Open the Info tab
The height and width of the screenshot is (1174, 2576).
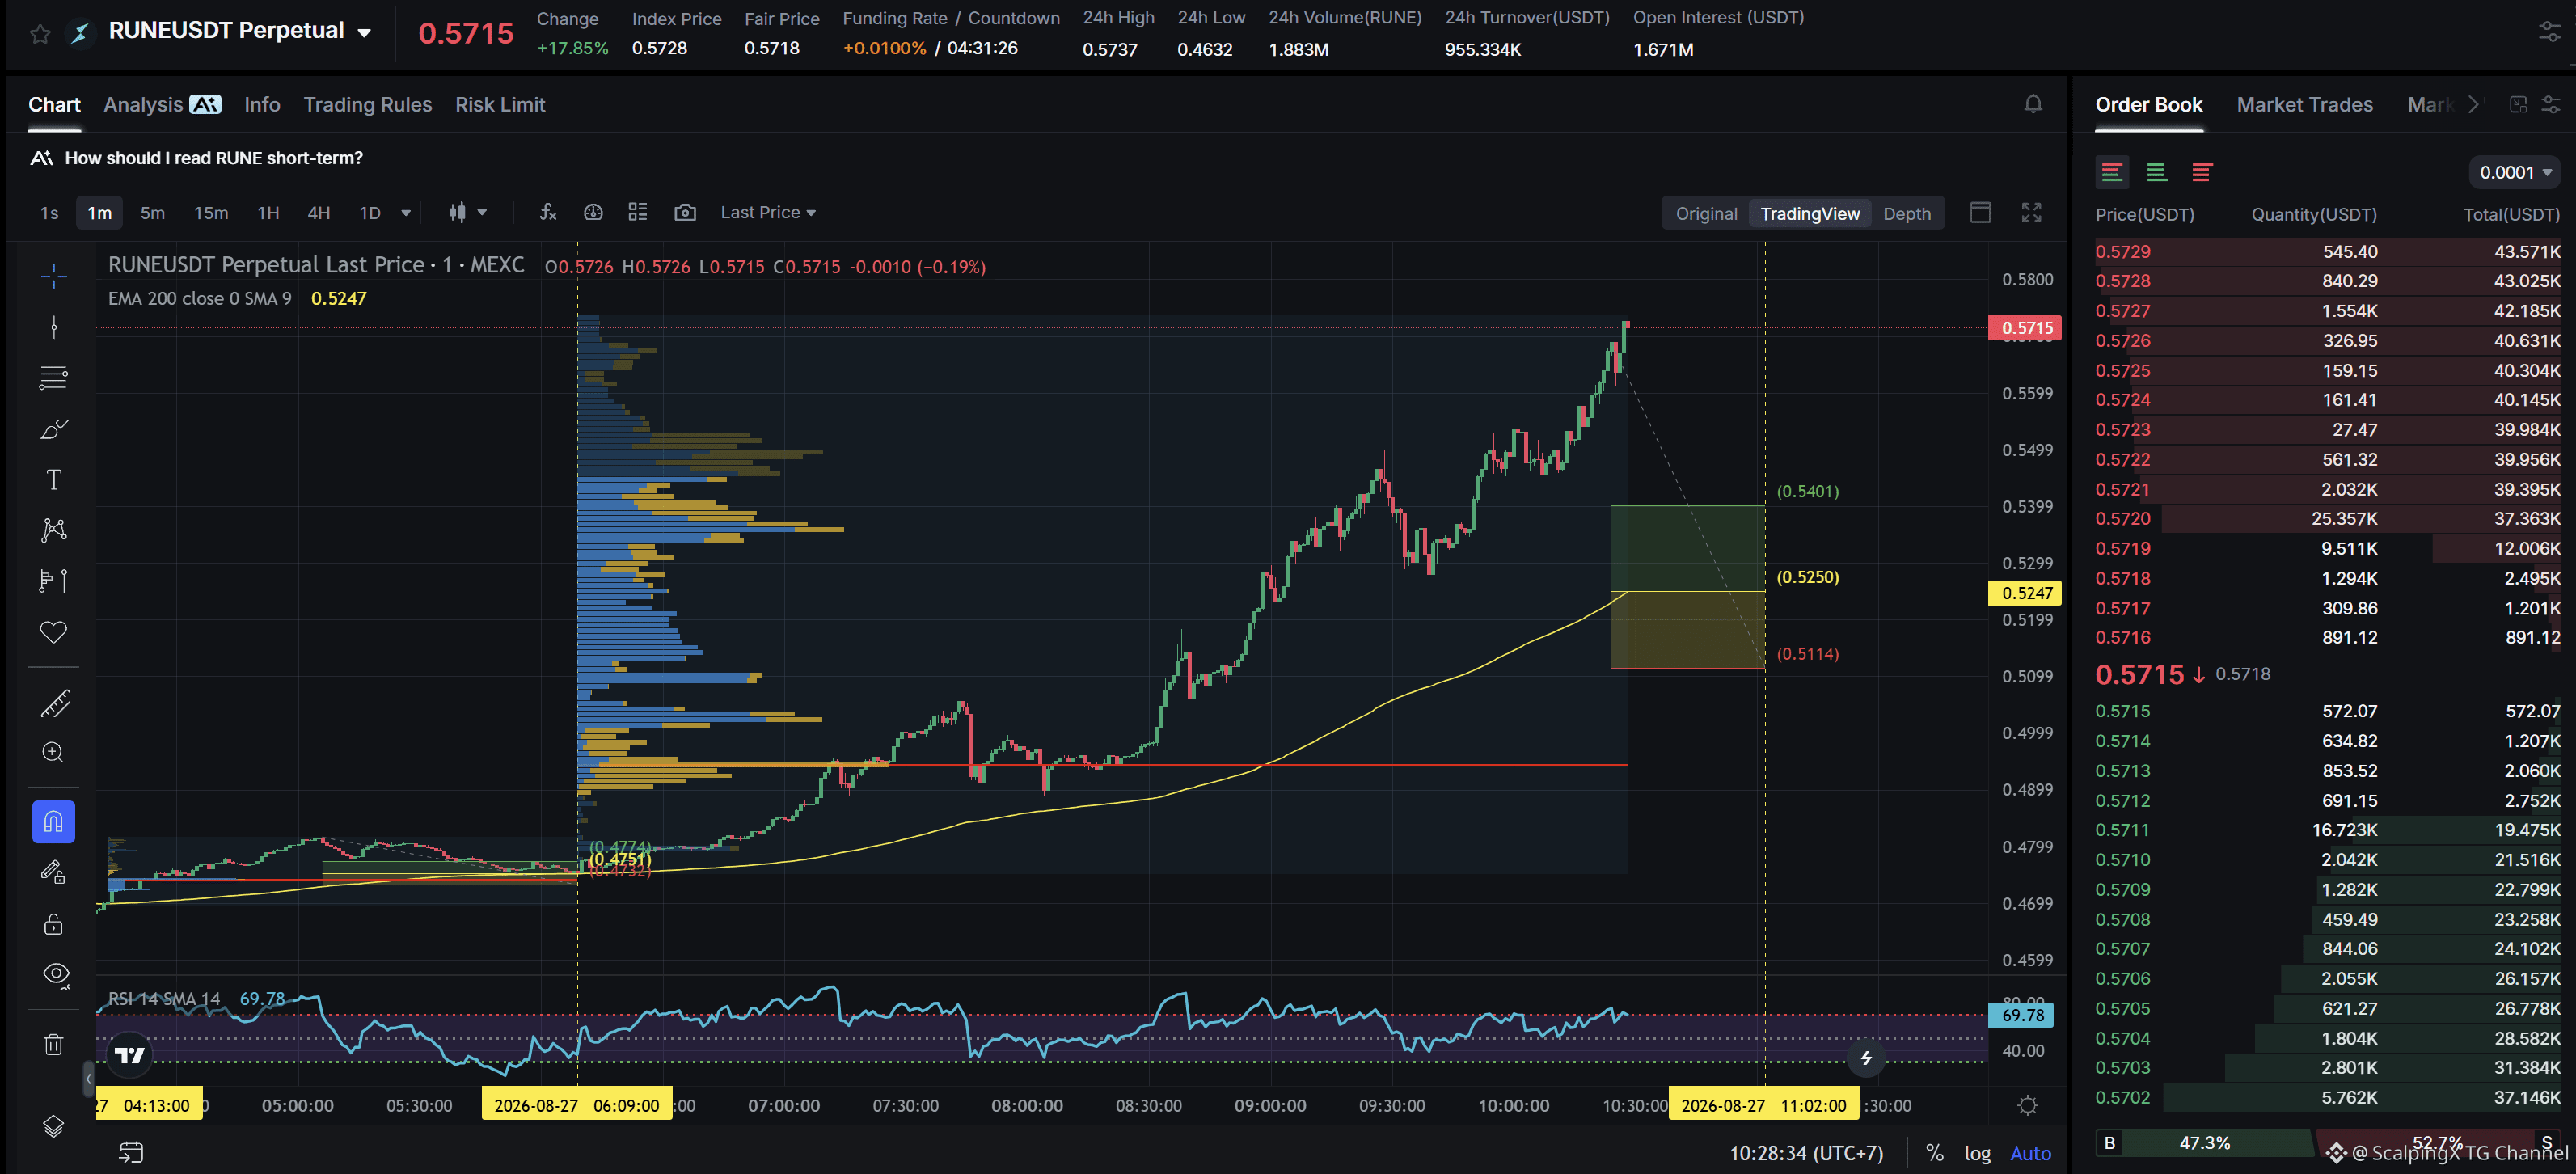tap(262, 104)
